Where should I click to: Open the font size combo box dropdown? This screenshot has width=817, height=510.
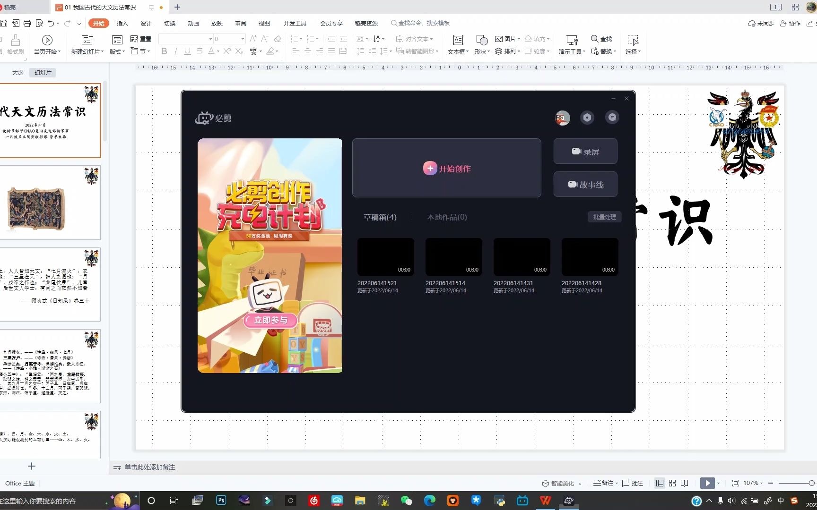point(243,39)
